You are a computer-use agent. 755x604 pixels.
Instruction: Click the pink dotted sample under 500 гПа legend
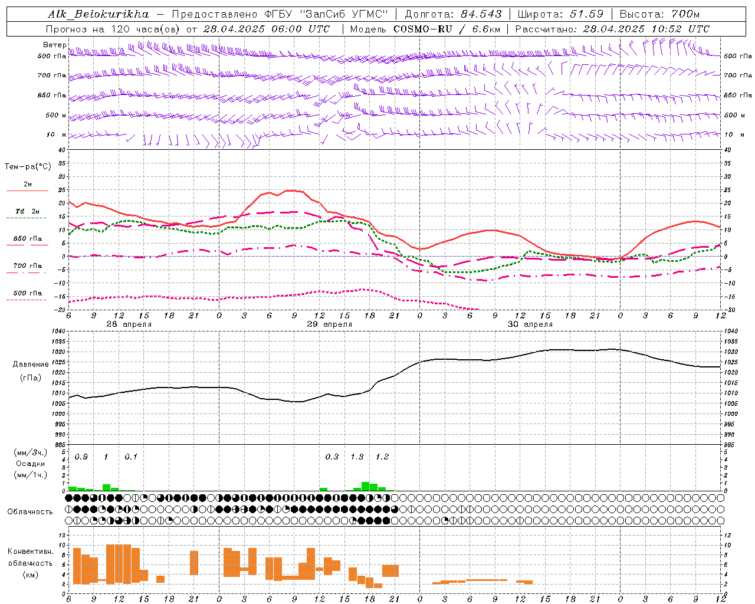click(x=27, y=300)
